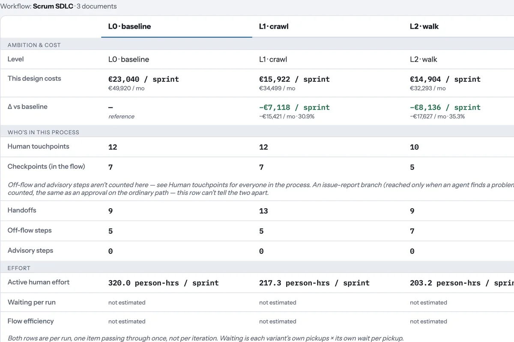Click the Level row label
Screen dimensions: 514x342
[x=16, y=59]
